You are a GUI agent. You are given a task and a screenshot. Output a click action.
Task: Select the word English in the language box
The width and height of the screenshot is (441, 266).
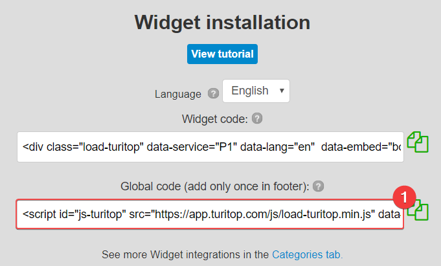coord(250,91)
